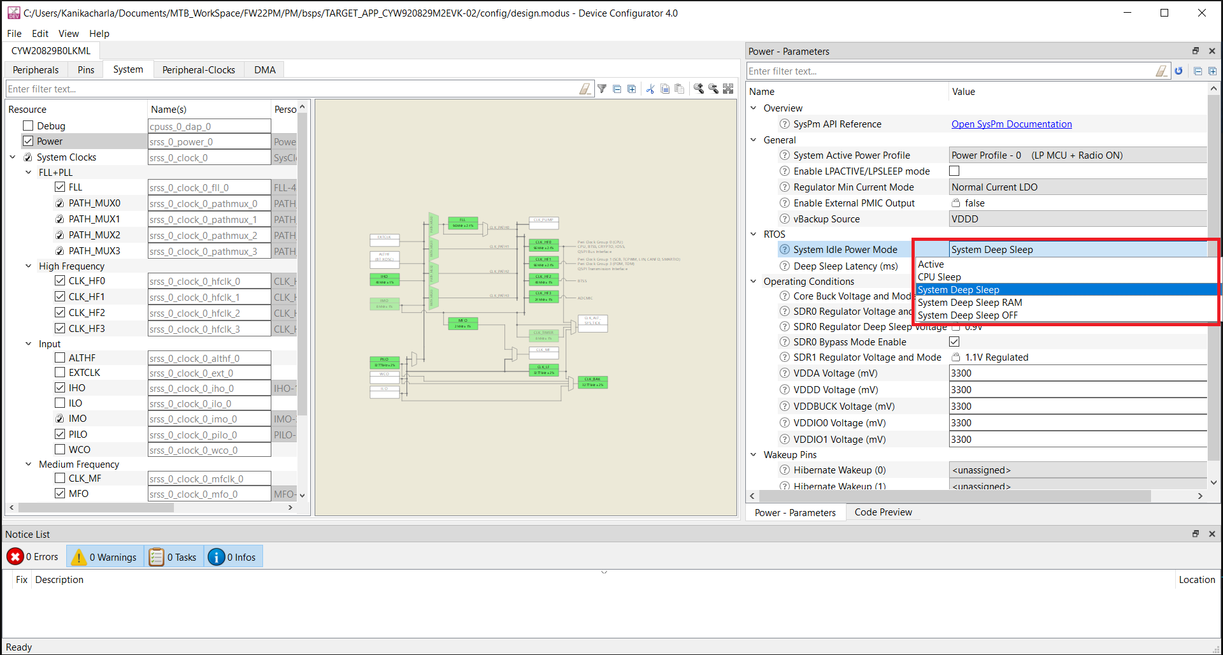Toggle the PILO checkbox

coord(60,434)
